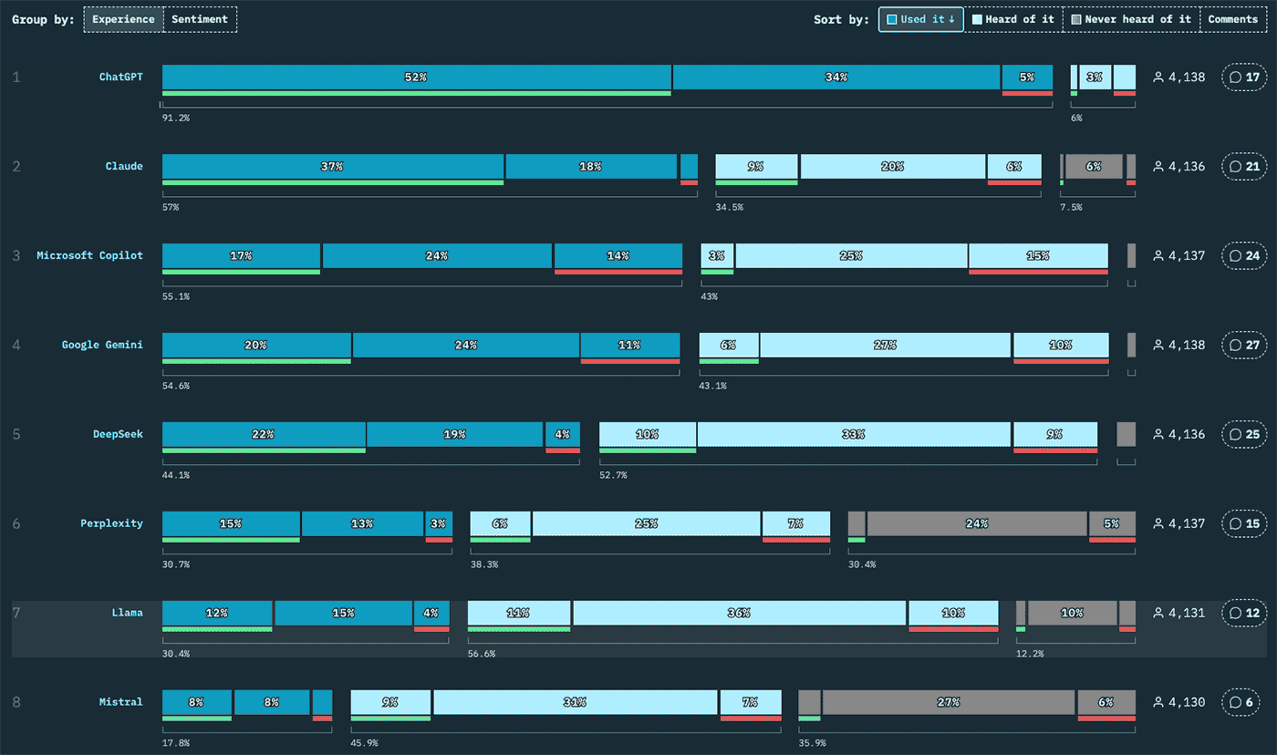The width and height of the screenshot is (1277, 755).
Task: Open Google Gemini comments bubble showing 27
Action: tap(1245, 346)
